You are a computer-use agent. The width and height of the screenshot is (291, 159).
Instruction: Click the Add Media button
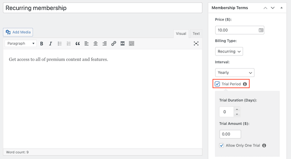coord(18,32)
